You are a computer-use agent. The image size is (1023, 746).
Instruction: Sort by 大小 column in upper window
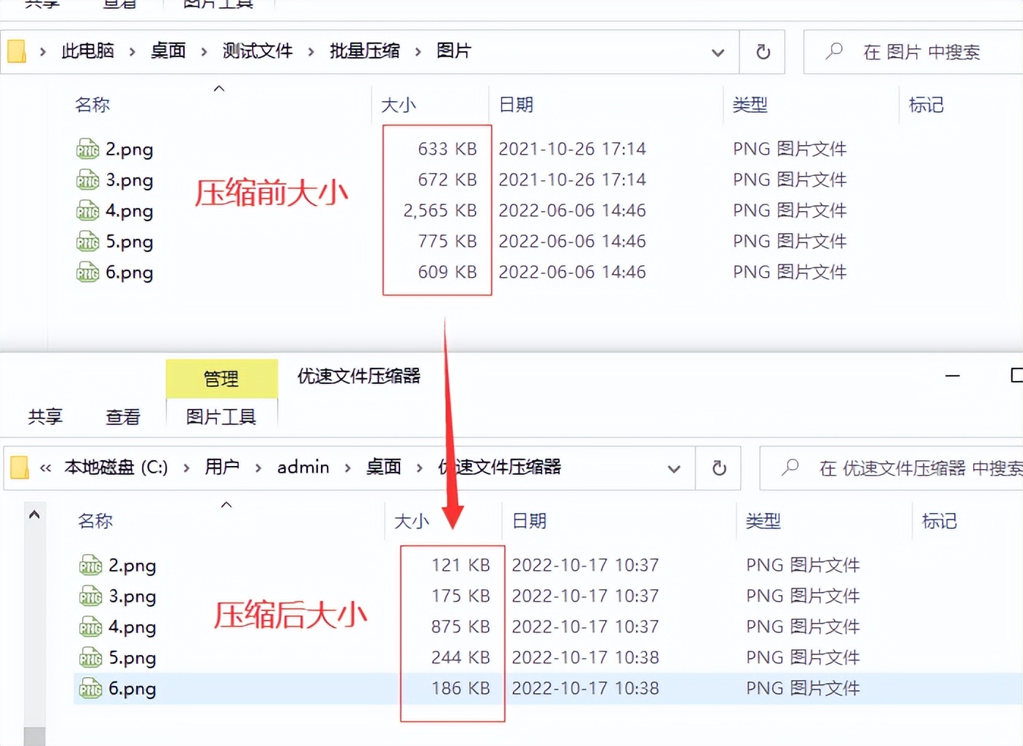[399, 106]
